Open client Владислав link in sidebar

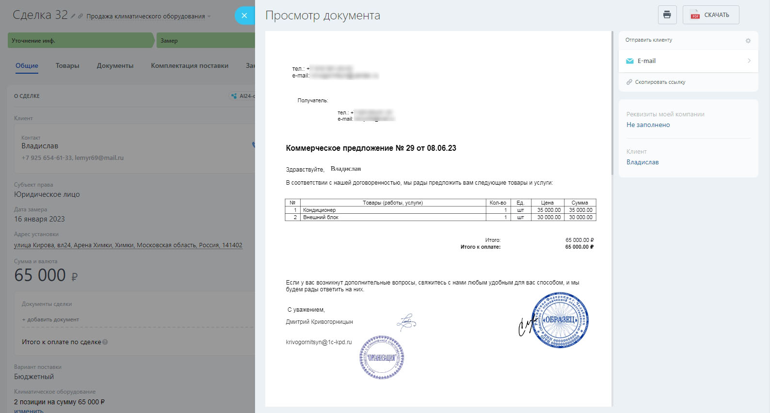click(x=642, y=162)
